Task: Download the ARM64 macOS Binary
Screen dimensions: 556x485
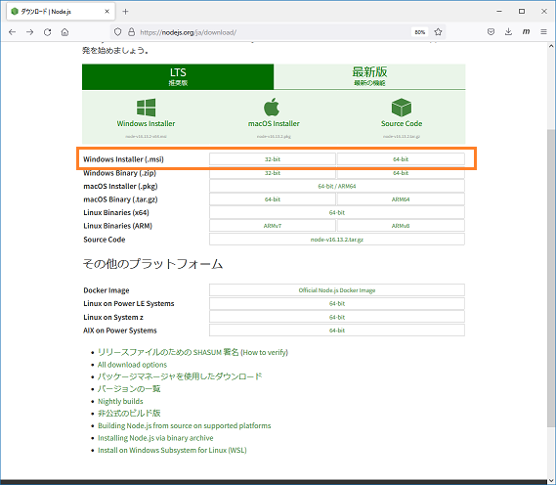Action: point(401,199)
